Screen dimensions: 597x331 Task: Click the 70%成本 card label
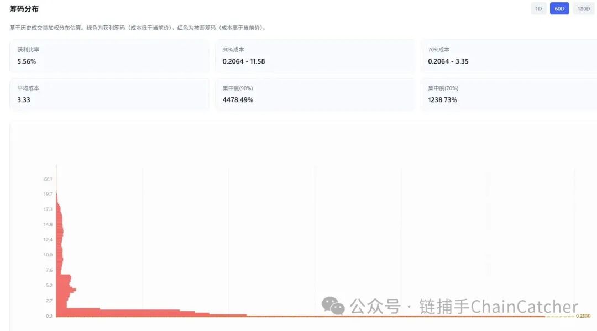tap(438, 50)
